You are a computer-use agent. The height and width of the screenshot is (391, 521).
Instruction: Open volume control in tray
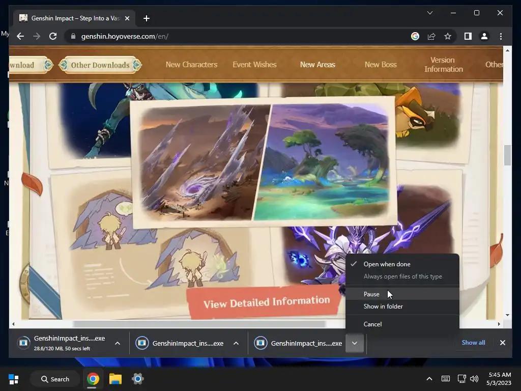point(474,379)
